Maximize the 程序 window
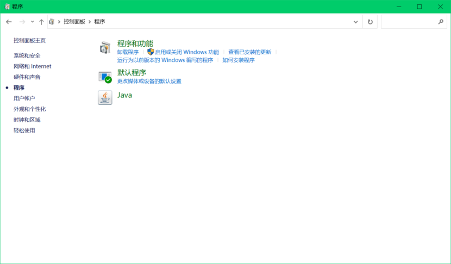451x264 pixels. tap(419, 7)
